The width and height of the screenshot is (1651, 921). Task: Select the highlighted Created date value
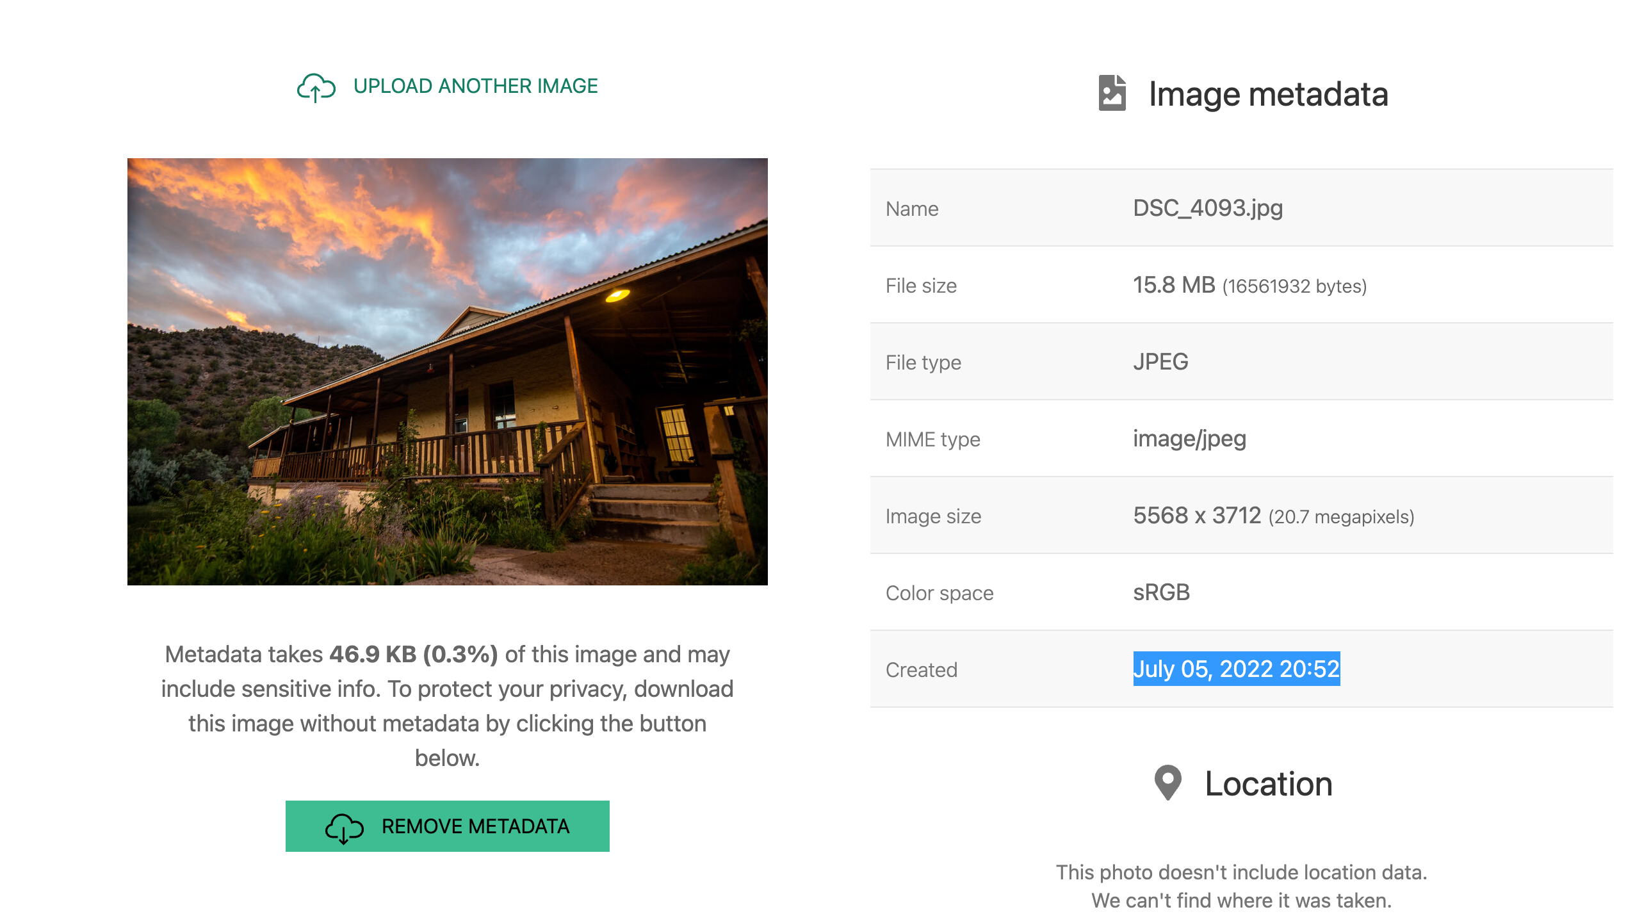coord(1237,669)
